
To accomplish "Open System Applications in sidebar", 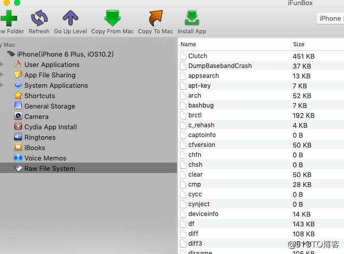I will point(56,86).
